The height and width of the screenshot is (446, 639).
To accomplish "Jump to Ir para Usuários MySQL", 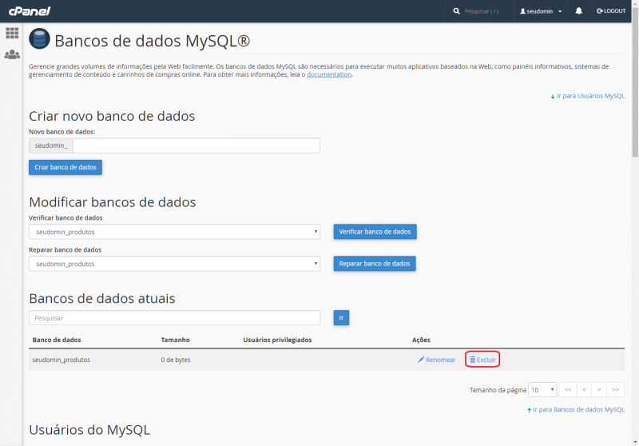I will click(x=588, y=96).
